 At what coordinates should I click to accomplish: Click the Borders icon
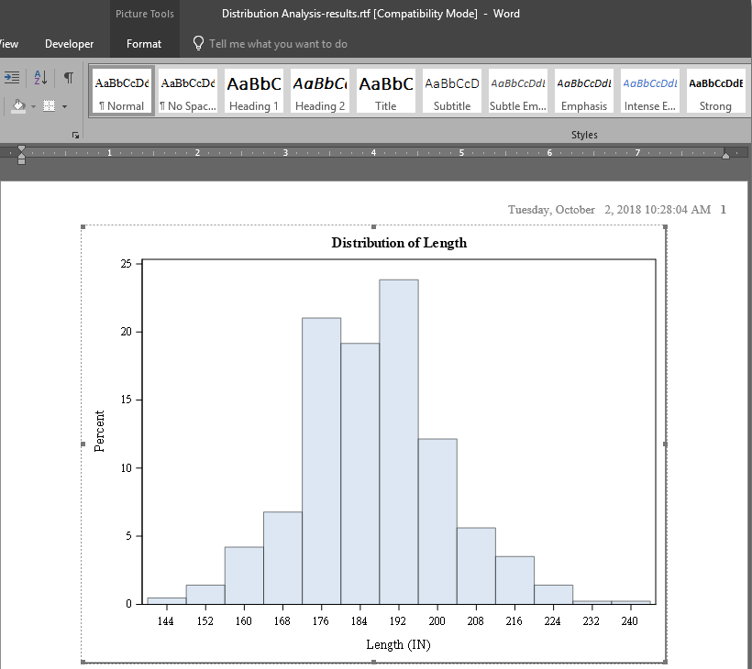pyautogui.click(x=49, y=106)
